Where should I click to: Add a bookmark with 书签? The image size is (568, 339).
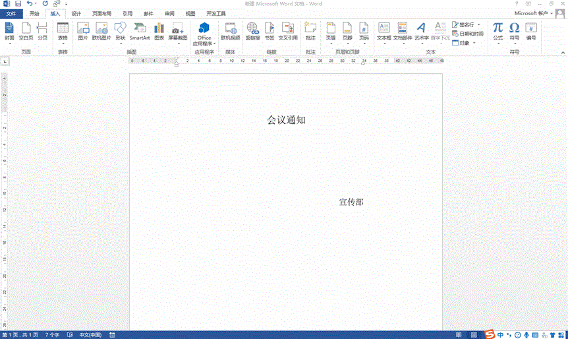[x=270, y=31]
